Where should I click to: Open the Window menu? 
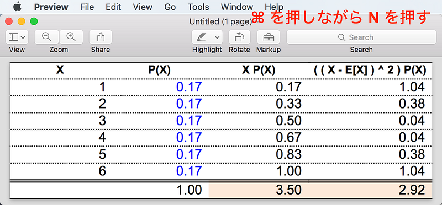pyautogui.click(x=237, y=7)
